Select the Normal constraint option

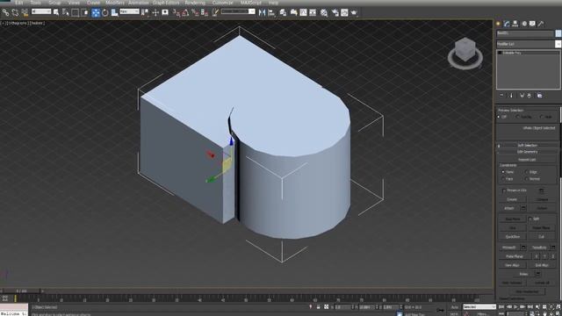pos(532,178)
